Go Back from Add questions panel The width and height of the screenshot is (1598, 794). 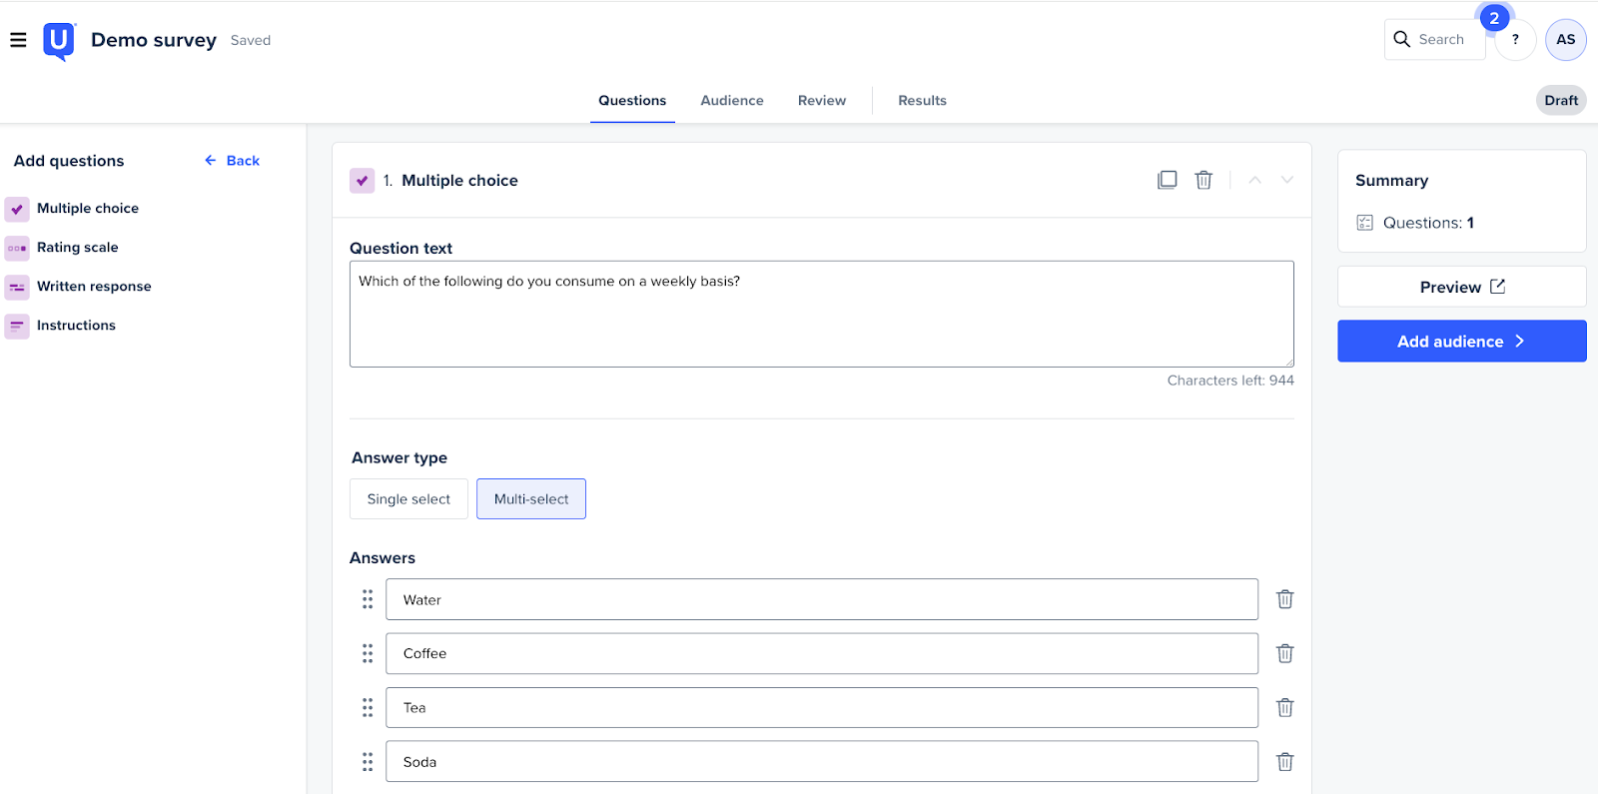pyautogui.click(x=233, y=161)
